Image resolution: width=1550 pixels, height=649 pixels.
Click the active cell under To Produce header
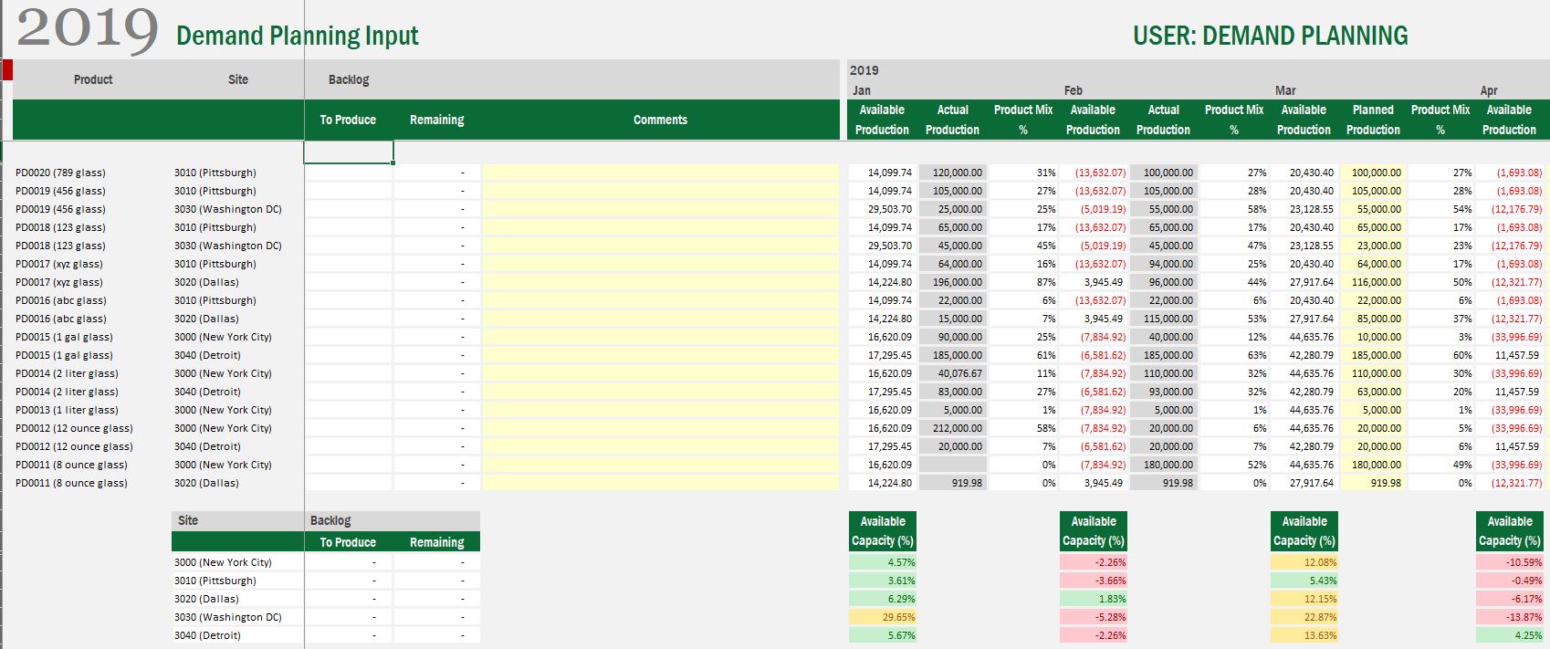coord(348,152)
